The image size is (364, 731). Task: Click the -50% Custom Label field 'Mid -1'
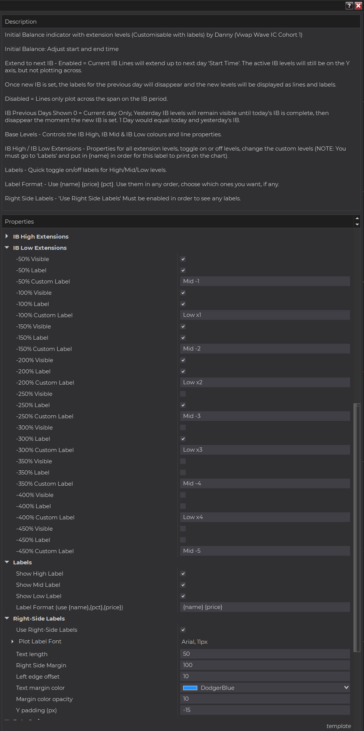point(265,281)
